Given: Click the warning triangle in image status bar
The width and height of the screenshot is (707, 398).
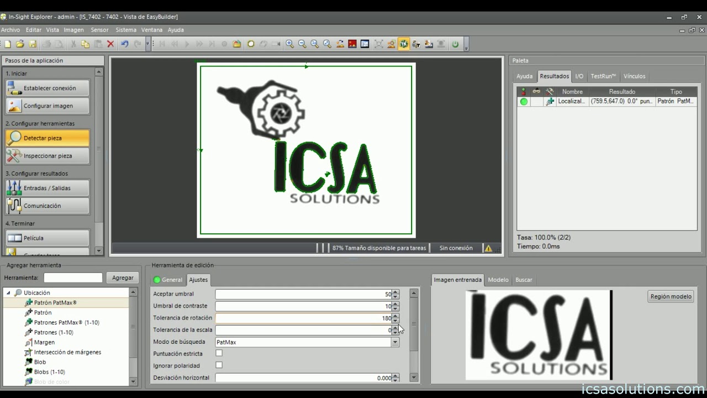Looking at the screenshot, I should [488, 248].
